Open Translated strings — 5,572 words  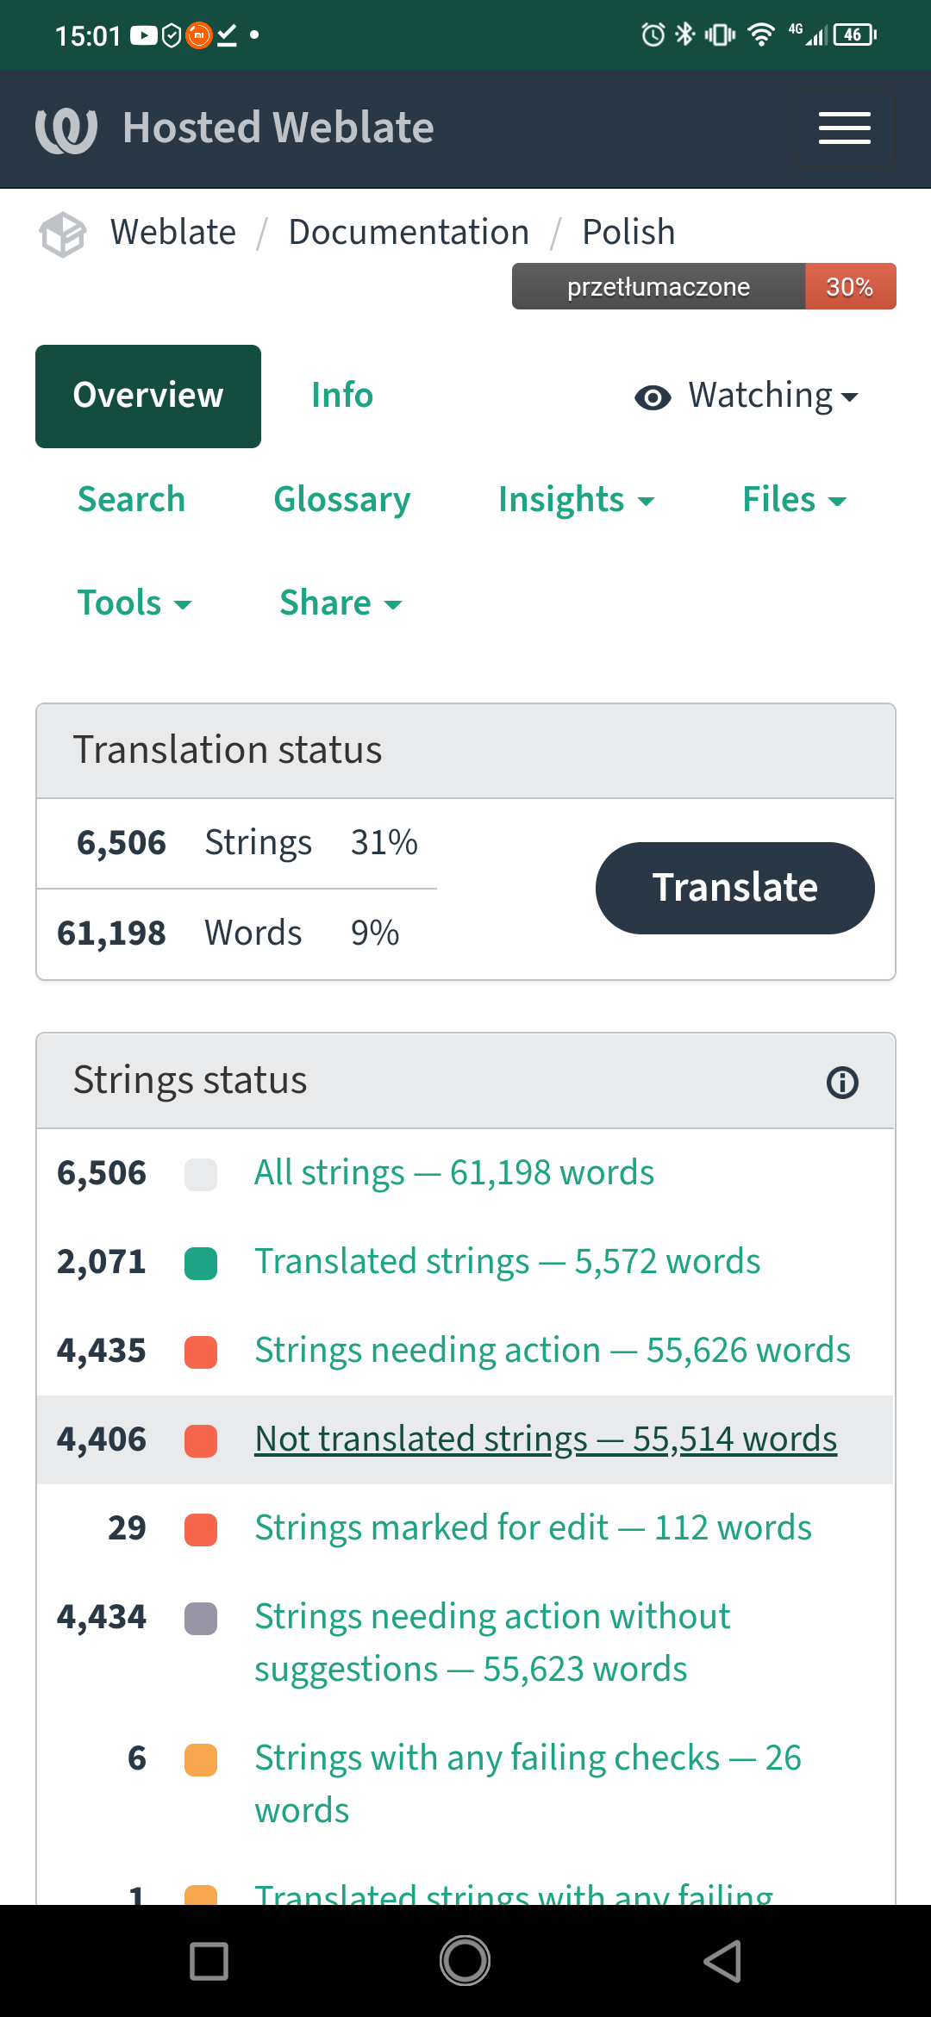pyautogui.click(x=507, y=1262)
